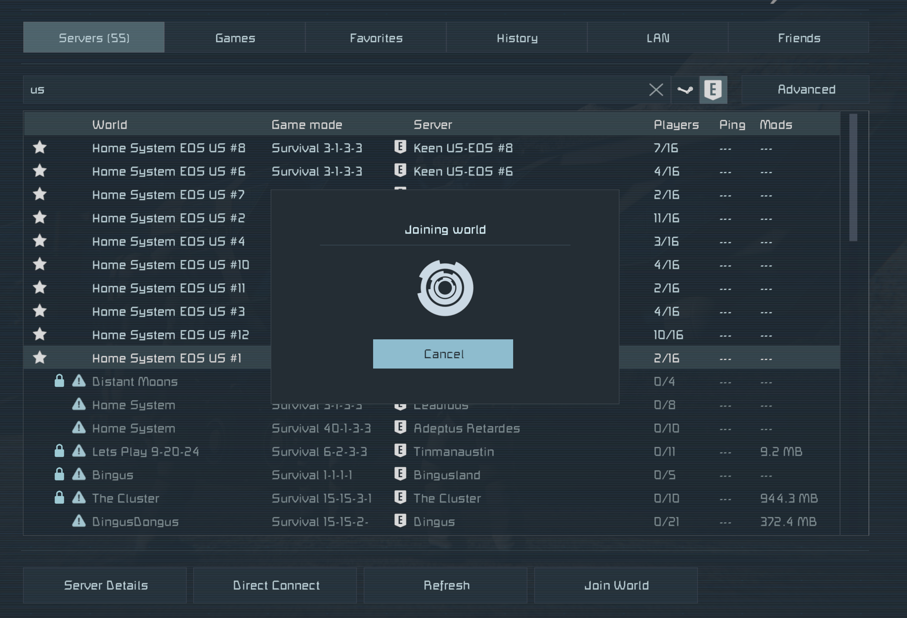Unfavorite Home System EOS US #8 star
This screenshot has width=907, height=618.
(40, 148)
